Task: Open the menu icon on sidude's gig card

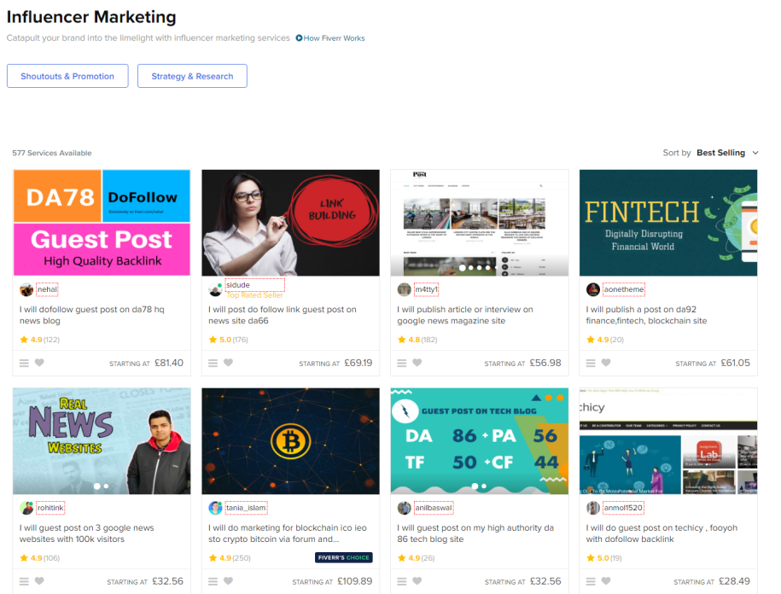Action: click(x=213, y=363)
